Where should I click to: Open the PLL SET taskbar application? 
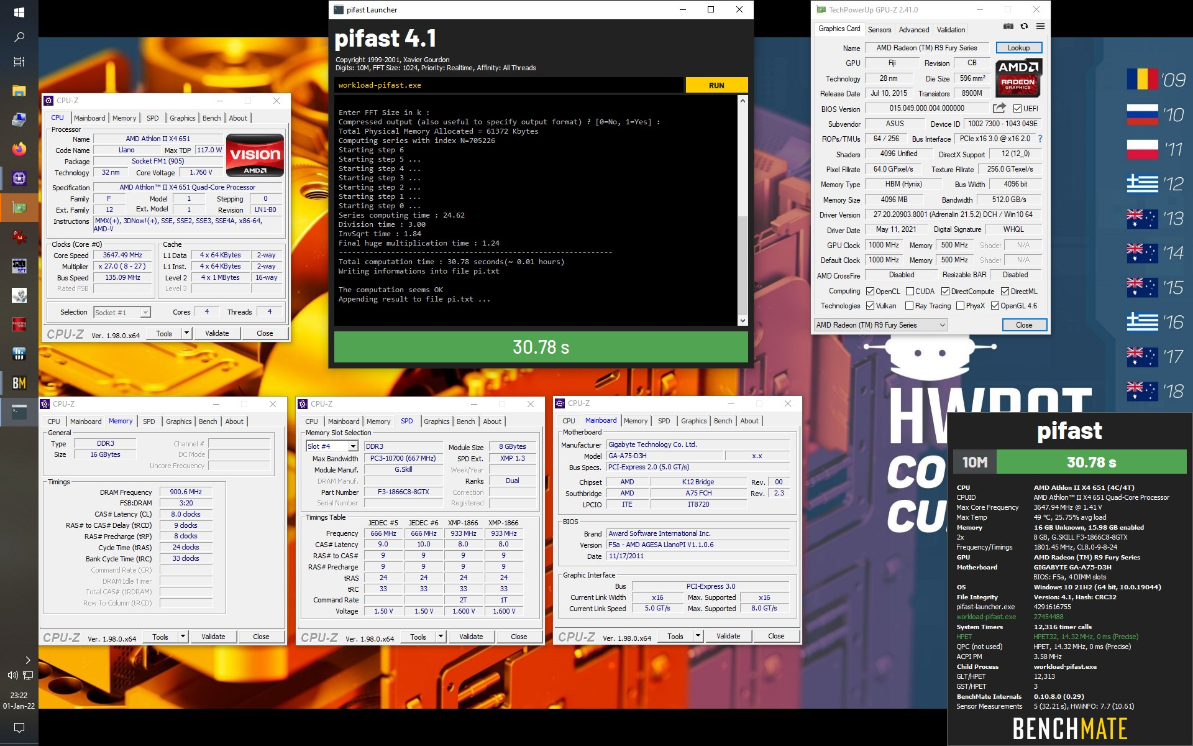(19, 266)
